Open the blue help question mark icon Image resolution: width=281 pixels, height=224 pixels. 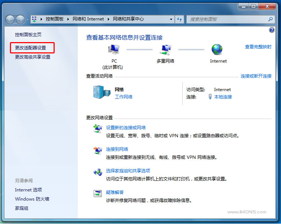272,30
